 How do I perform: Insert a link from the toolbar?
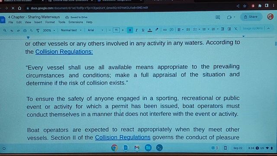point(165,30)
